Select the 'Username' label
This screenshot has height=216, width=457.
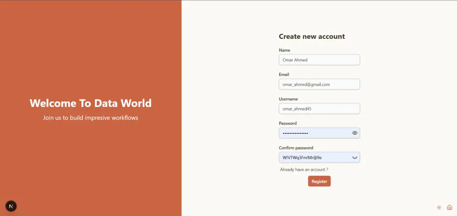point(288,99)
